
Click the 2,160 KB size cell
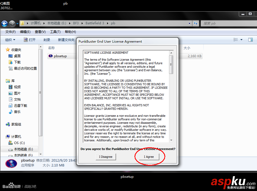195,56
